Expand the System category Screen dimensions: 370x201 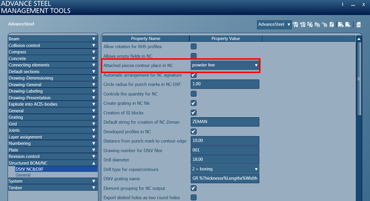pyautogui.click(x=53, y=181)
